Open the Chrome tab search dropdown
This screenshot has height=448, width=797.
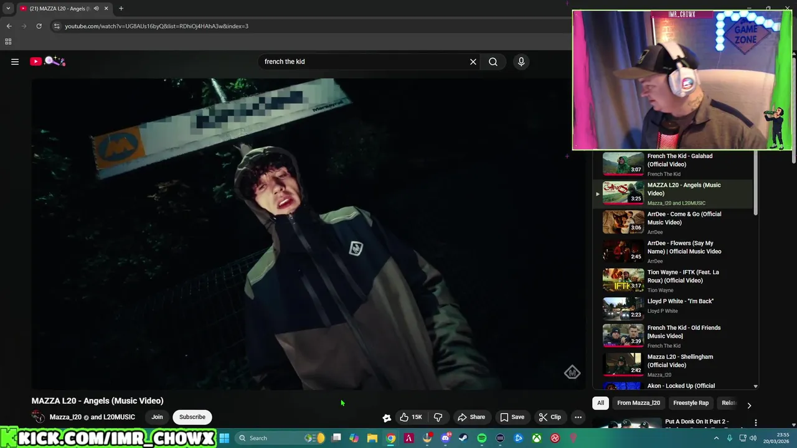tap(8, 8)
